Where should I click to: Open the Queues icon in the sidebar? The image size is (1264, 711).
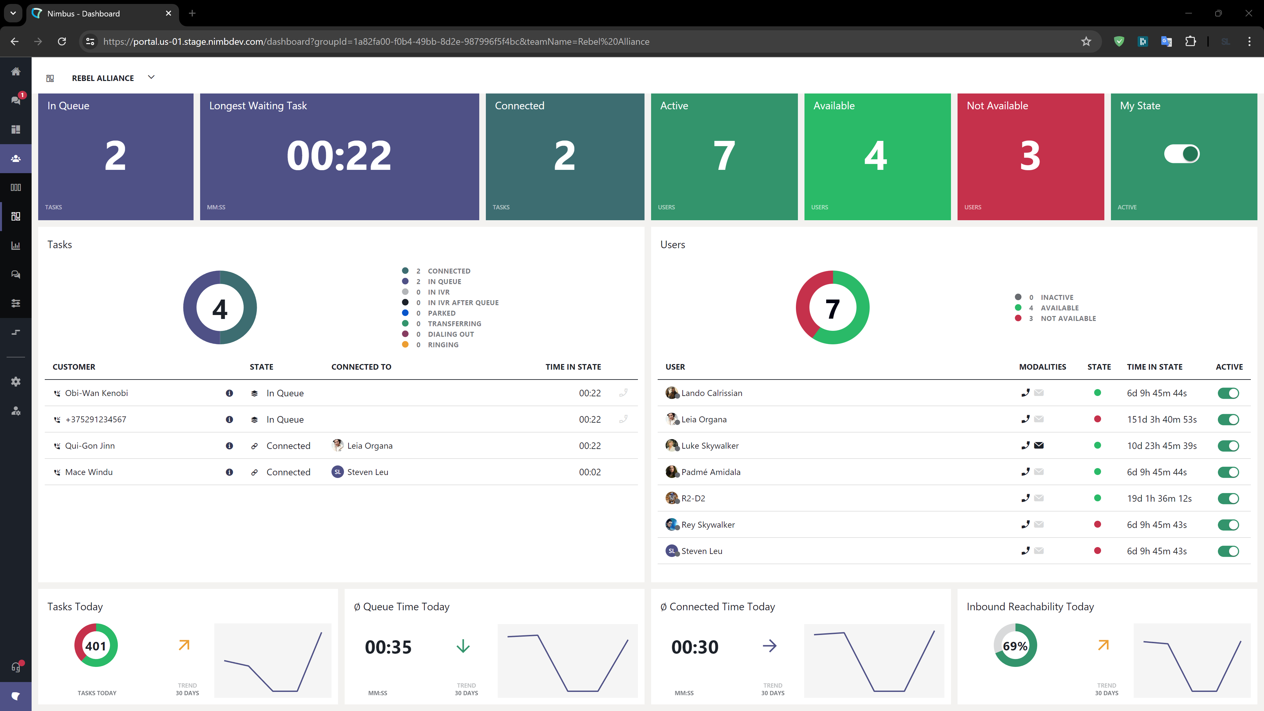coord(16,187)
